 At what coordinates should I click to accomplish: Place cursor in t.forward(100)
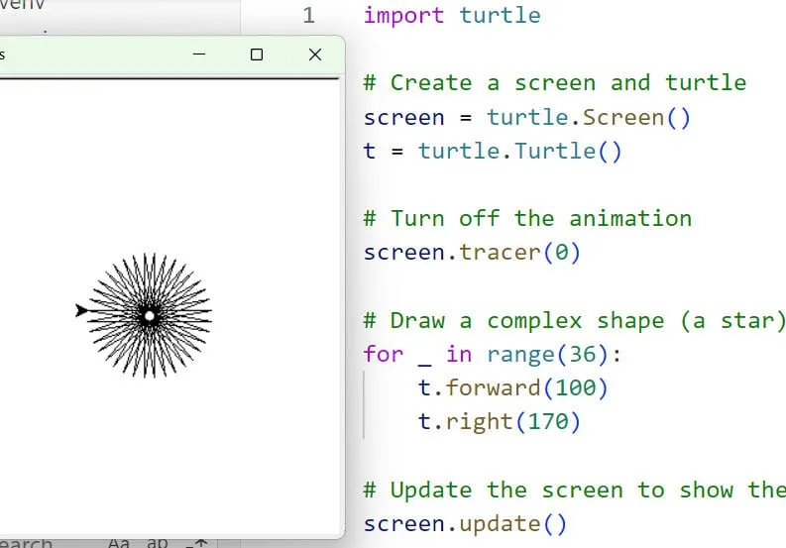[512, 386]
